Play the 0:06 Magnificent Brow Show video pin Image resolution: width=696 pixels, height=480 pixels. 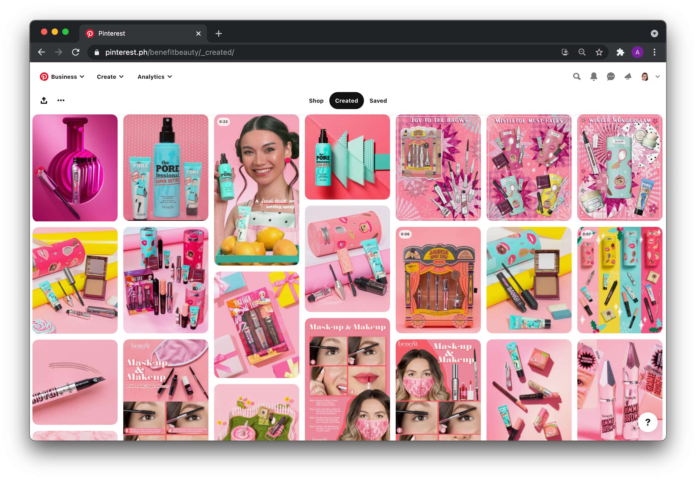pos(438,280)
